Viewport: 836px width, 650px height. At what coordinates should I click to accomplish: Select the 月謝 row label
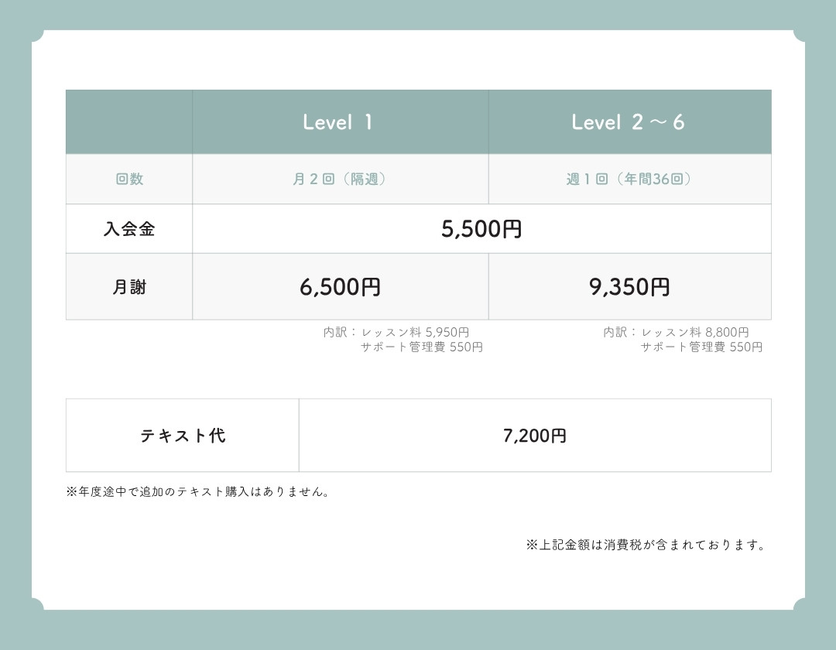pyautogui.click(x=129, y=287)
